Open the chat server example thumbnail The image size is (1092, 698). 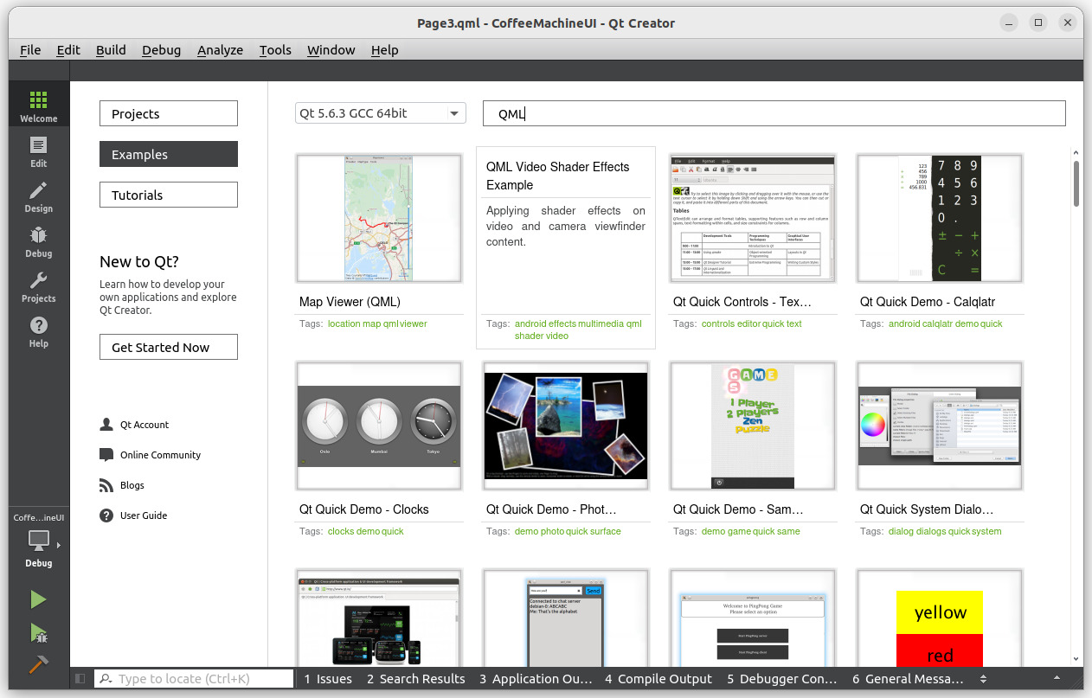pyautogui.click(x=566, y=617)
